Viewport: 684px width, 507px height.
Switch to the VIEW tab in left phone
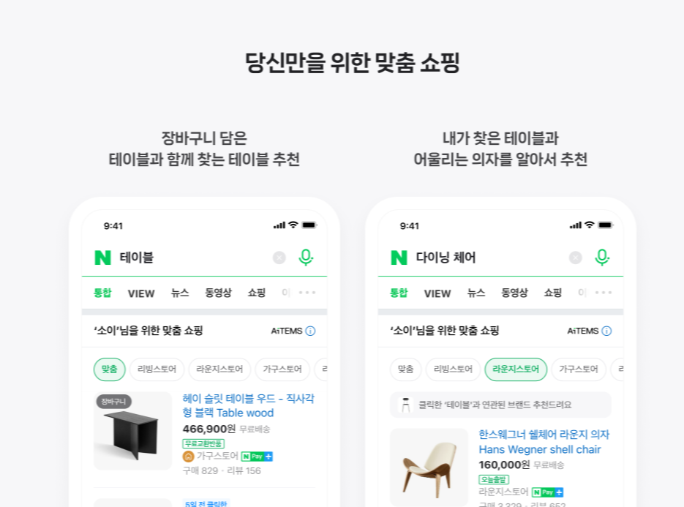point(141,293)
